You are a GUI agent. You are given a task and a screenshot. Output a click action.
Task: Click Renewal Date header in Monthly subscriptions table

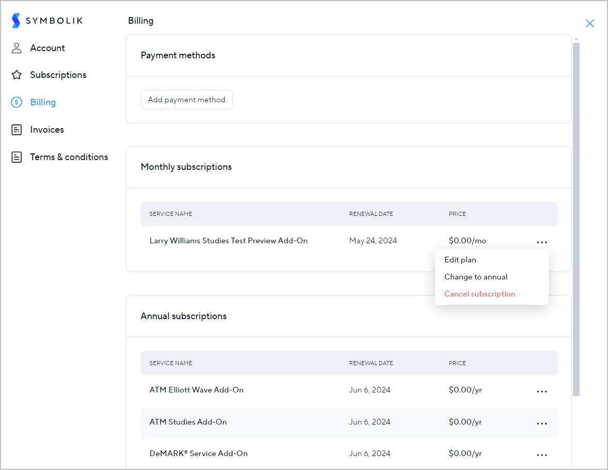tap(371, 214)
